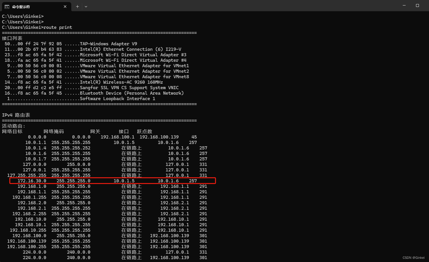The width and height of the screenshot is (429, 262).
Task: Click network destination 192.168.100.255
Action: (27, 247)
